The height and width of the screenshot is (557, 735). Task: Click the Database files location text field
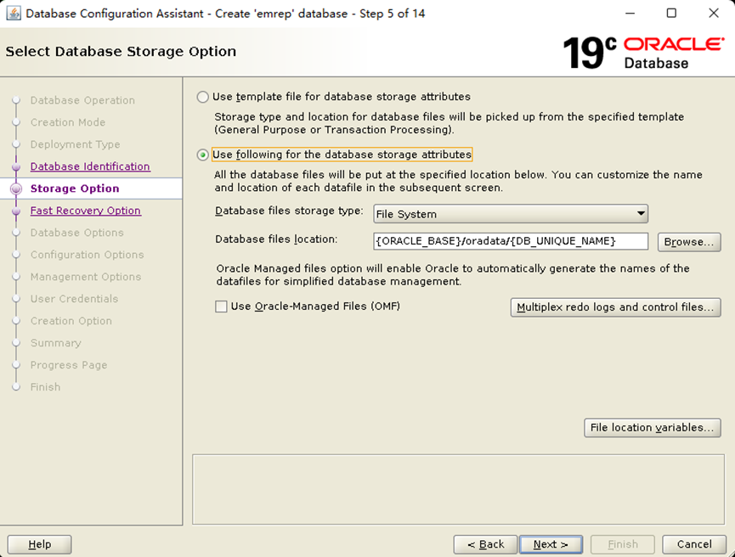(x=511, y=241)
